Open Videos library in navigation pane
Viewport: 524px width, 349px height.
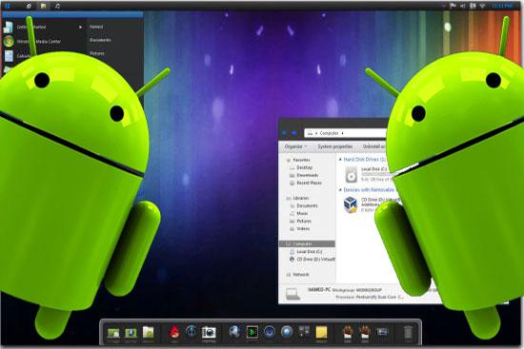pos(303,229)
